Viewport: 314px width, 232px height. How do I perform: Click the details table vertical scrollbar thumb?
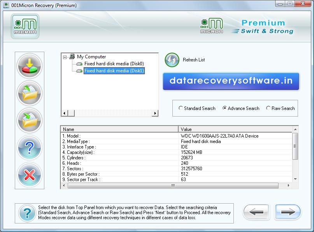pyautogui.click(x=295, y=146)
